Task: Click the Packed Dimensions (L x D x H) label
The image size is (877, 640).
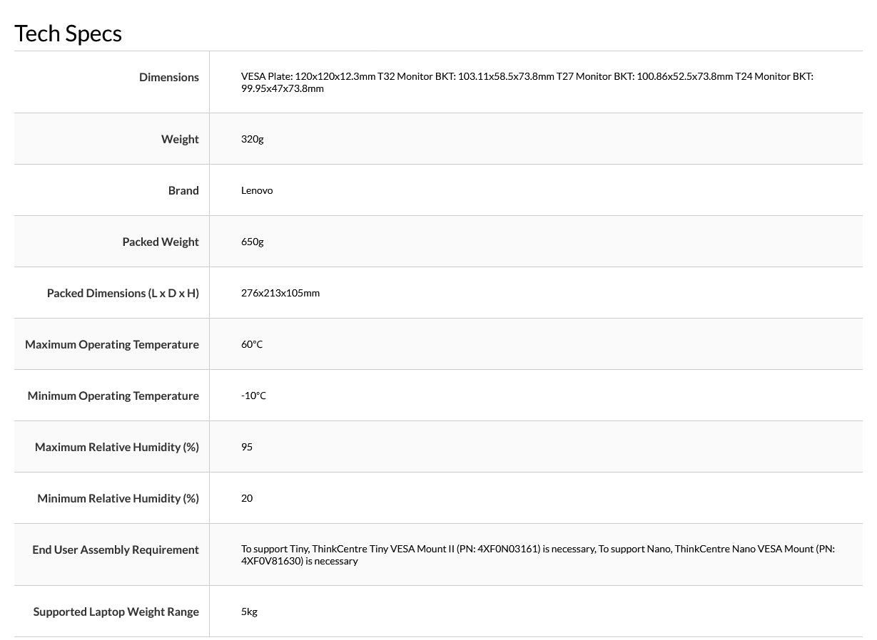Action: point(123,293)
